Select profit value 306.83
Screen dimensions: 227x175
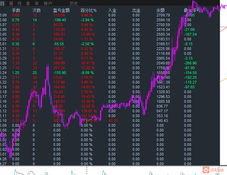tap(59, 34)
